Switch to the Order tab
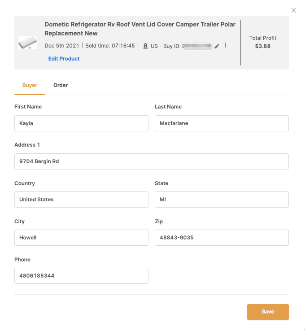Image resolution: width=305 pixels, height=330 pixels. tap(61, 85)
